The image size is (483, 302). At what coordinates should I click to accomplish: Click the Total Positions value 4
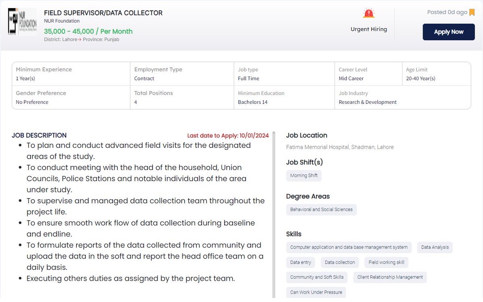[136, 102]
